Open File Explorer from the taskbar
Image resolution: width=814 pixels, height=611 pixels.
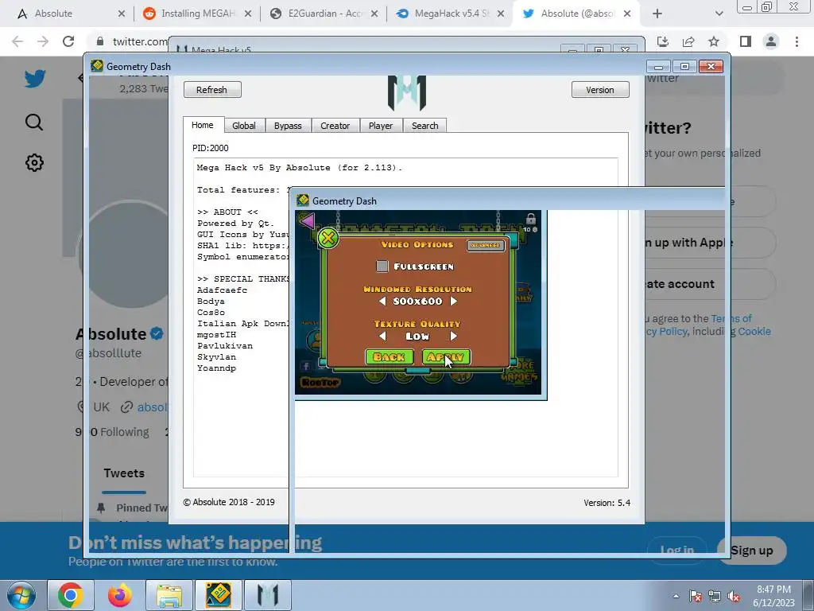(169, 595)
